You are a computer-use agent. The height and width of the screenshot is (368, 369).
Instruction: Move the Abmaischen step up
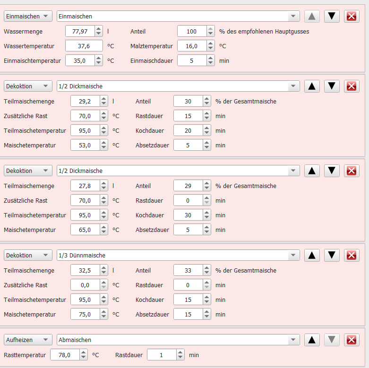click(311, 340)
